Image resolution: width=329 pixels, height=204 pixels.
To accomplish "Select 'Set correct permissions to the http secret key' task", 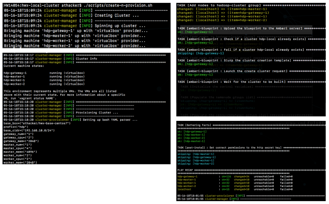I will pos(251,148).
